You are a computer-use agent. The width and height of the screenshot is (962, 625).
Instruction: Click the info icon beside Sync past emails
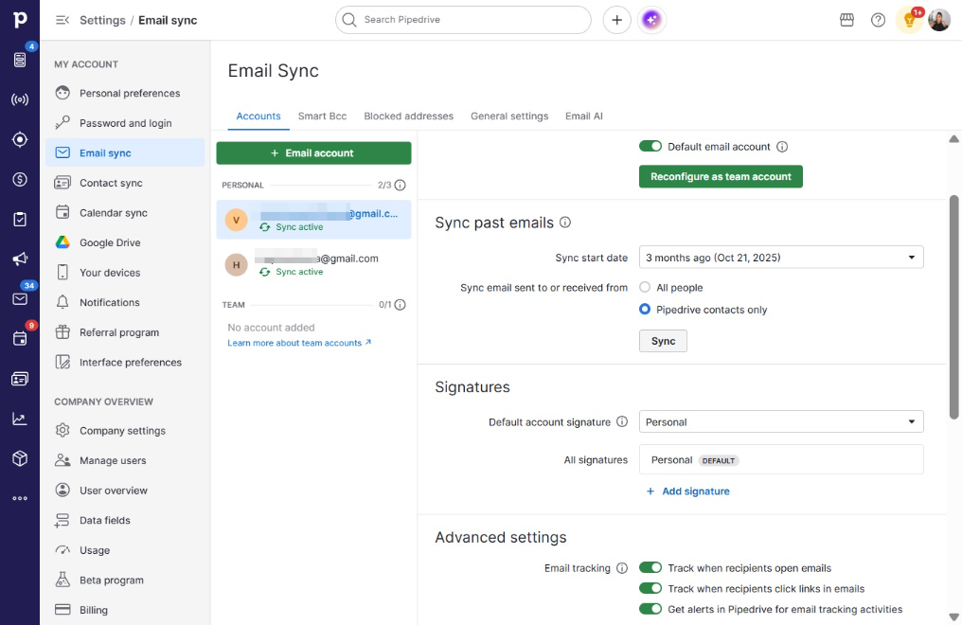pos(565,222)
